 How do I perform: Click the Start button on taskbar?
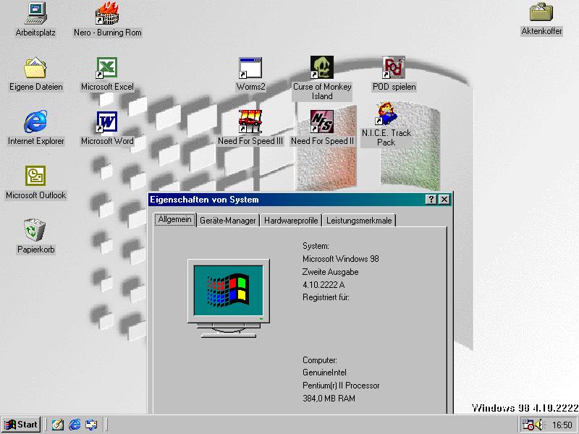[21, 425]
